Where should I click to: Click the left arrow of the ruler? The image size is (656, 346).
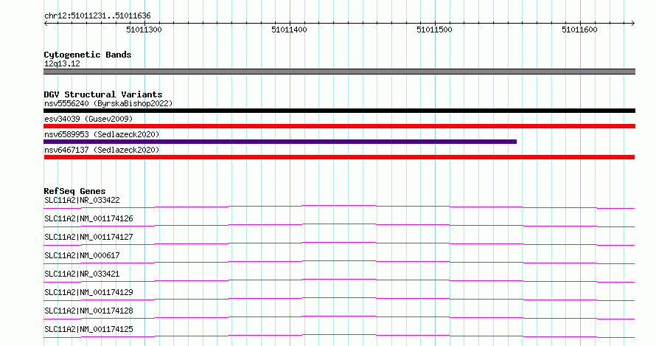[46, 23]
